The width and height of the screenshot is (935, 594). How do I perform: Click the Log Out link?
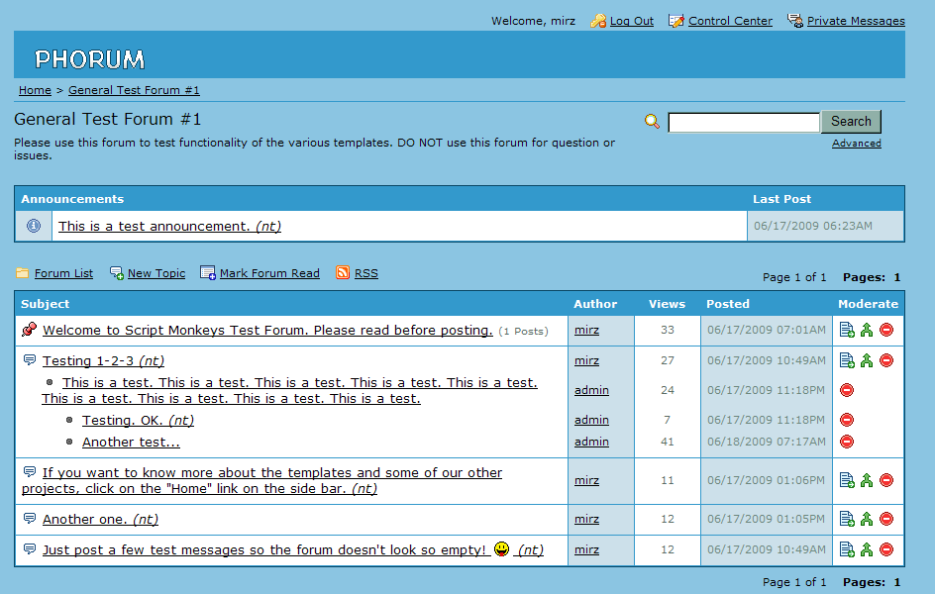tap(632, 21)
